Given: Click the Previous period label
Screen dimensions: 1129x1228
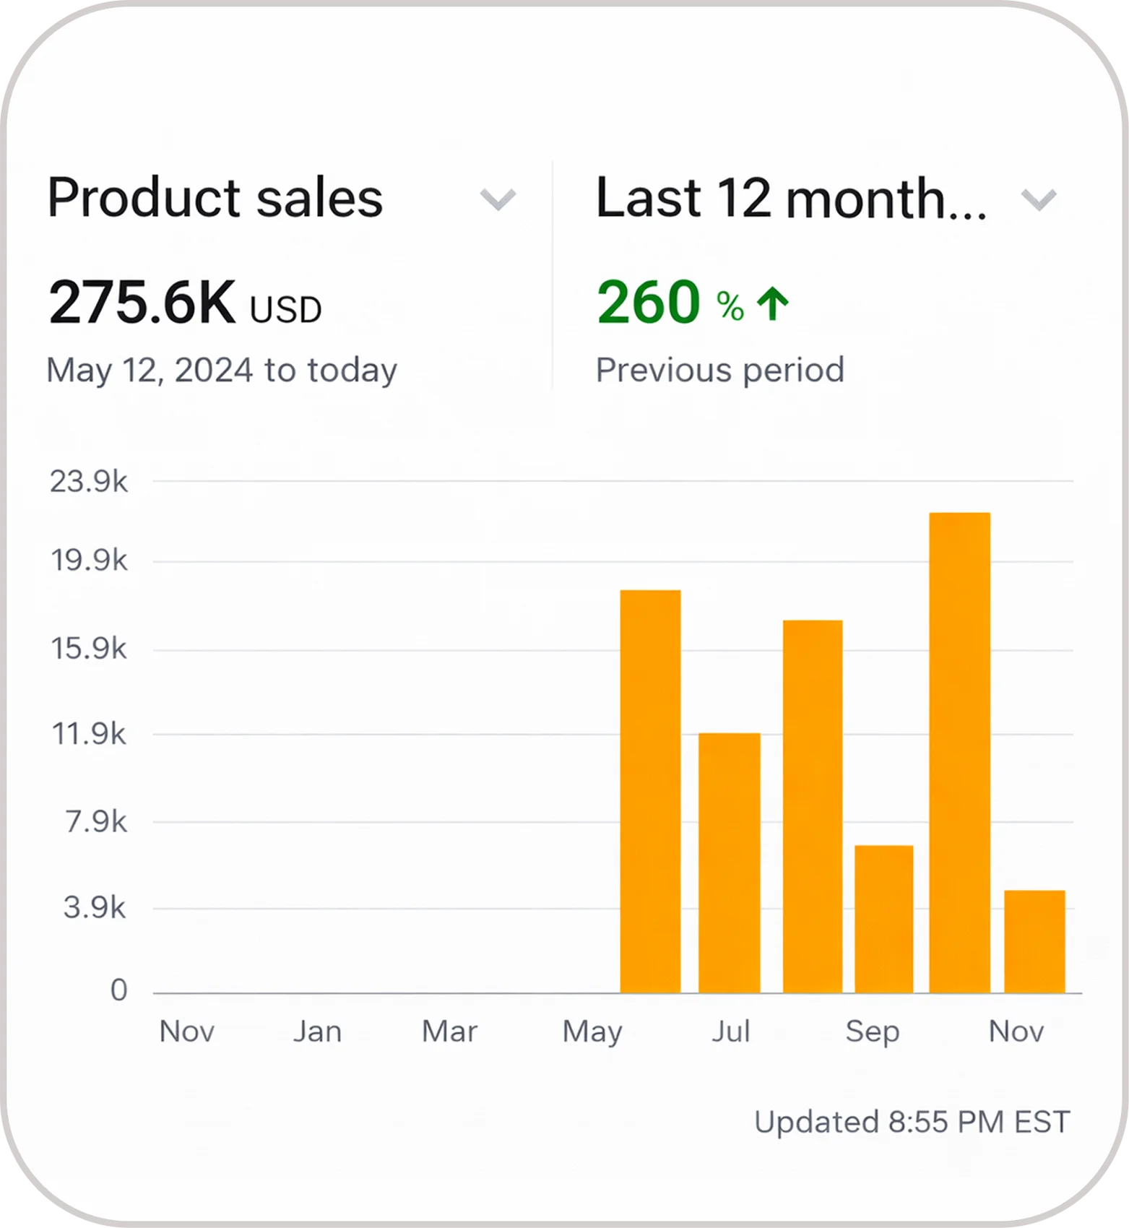Looking at the screenshot, I should [720, 370].
